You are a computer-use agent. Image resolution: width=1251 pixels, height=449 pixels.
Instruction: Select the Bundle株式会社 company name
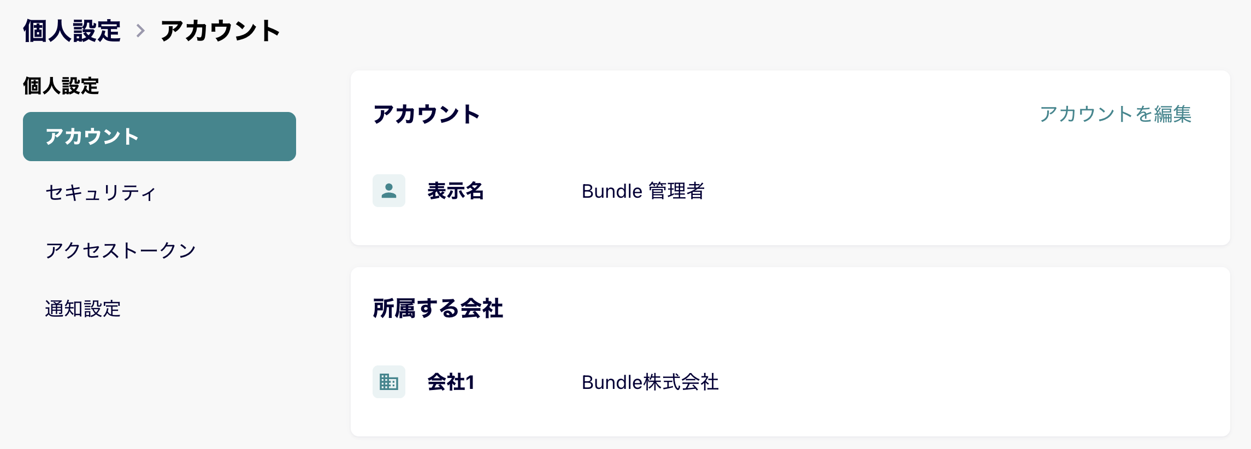click(x=650, y=382)
